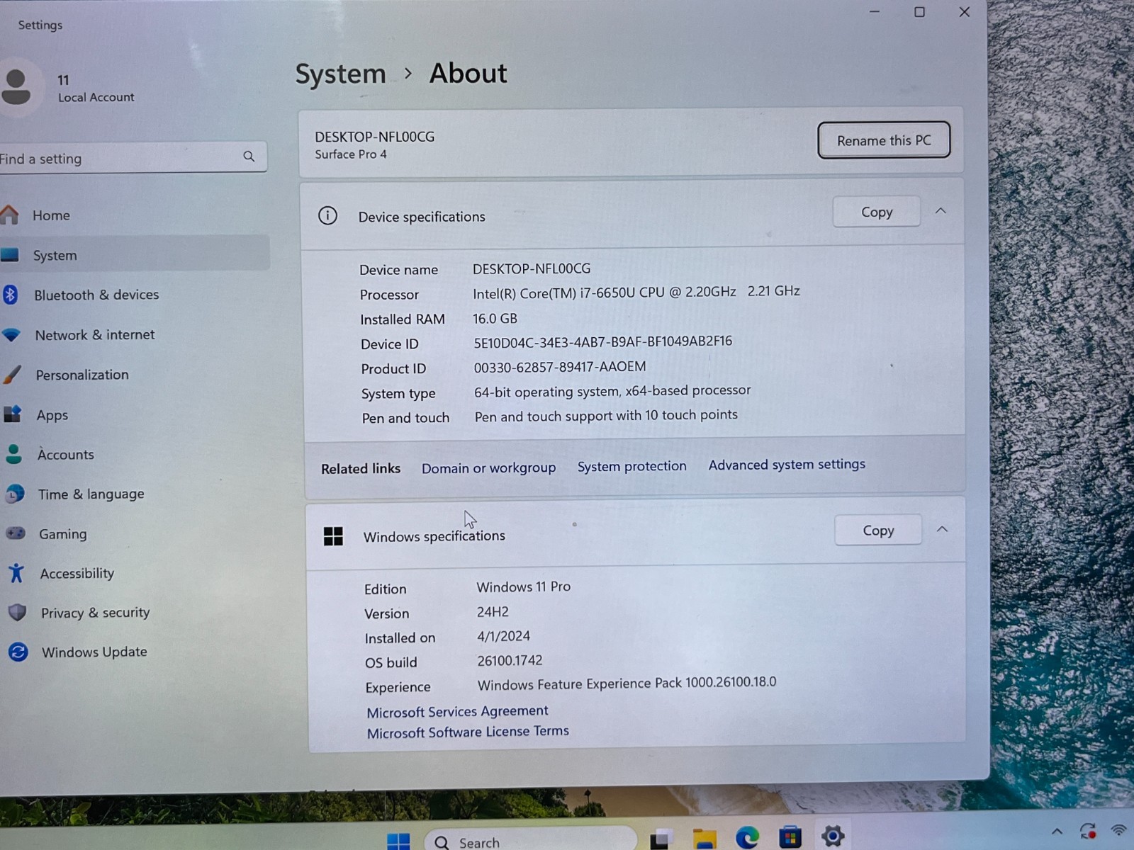Screen dimensions: 1134x850
Task: Collapse the Device specifications section
Action: coord(941,210)
